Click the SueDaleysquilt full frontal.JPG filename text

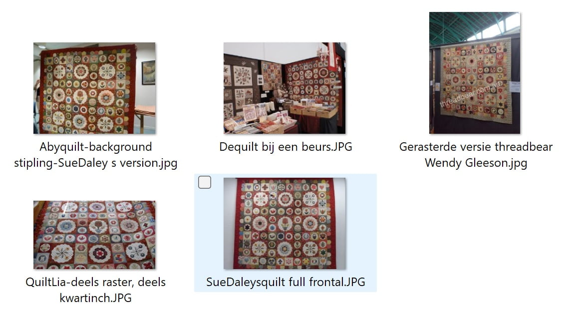(x=285, y=282)
